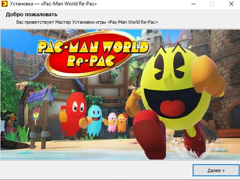Click the «Далее »» button to continue

[216, 170]
